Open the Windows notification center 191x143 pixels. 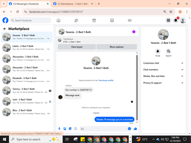click(185, 139)
